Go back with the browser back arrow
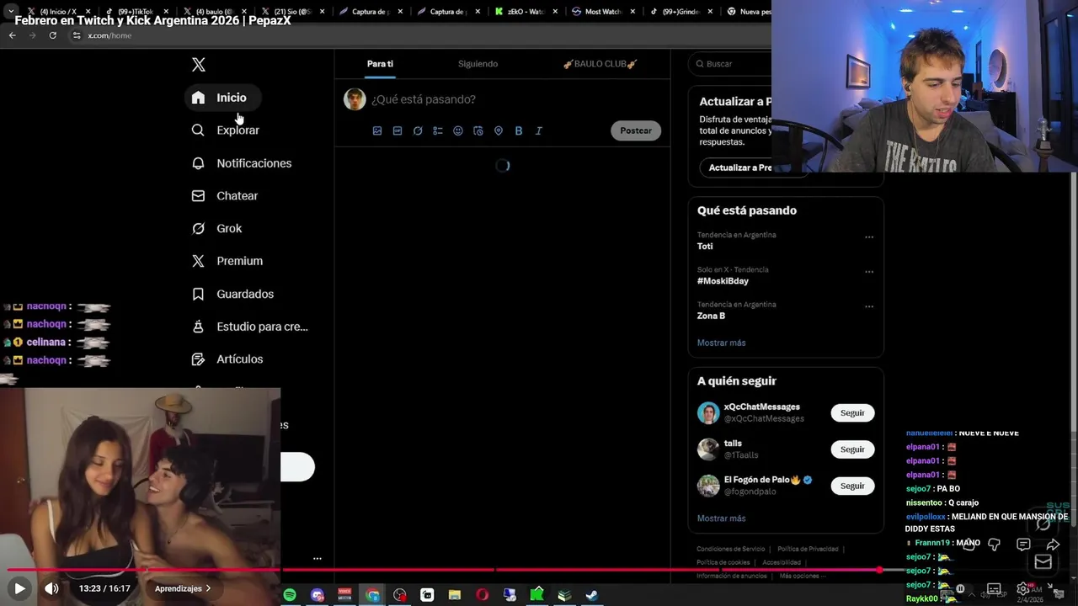Image resolution: width=1078 pixels, height=606 pixels. point(12,35)
